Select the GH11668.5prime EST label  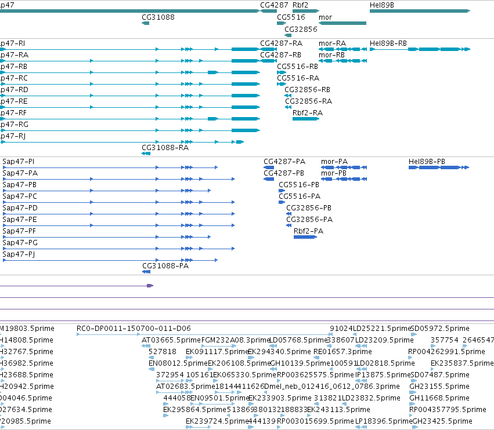[439, 398]
